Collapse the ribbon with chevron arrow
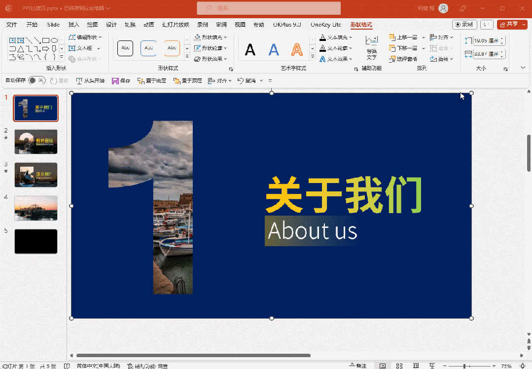Screen dimensions: 532x369 [523, 68]
